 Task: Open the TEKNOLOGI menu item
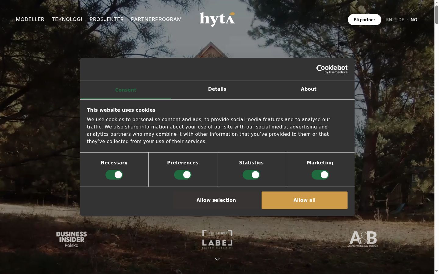67,19
